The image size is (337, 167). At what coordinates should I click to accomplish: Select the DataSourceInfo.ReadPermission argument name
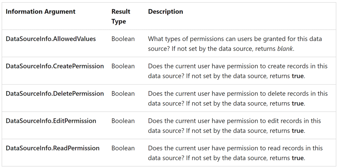tap(53, 148)
